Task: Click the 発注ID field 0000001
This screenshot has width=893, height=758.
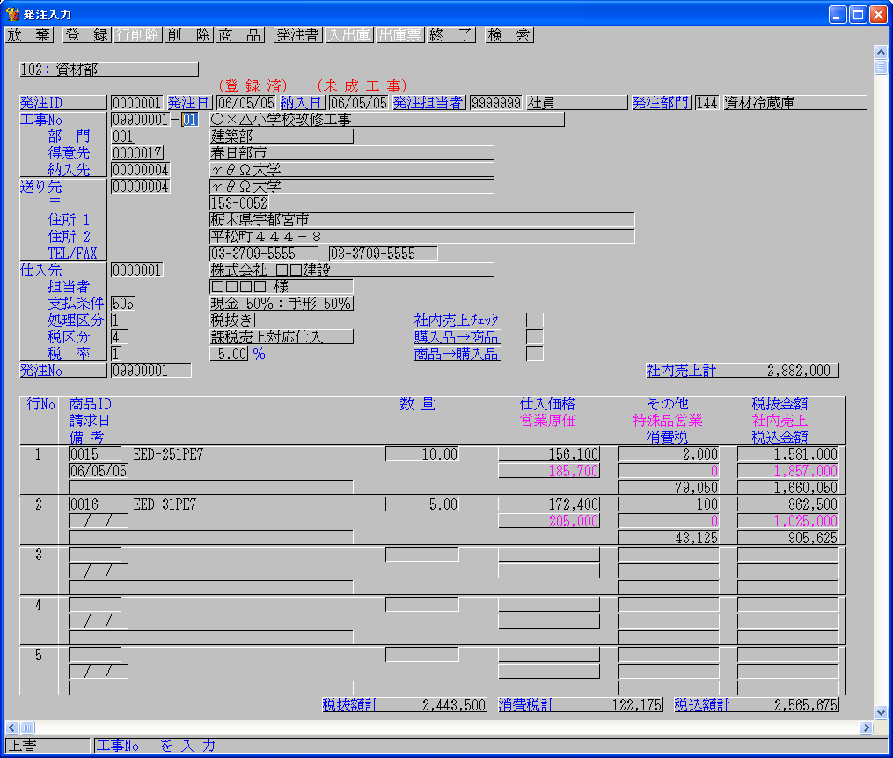Action: click(136, 103)
